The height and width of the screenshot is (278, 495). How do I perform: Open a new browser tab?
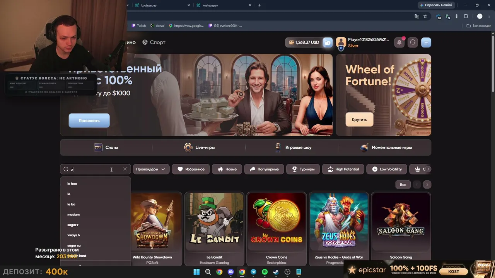259,5
